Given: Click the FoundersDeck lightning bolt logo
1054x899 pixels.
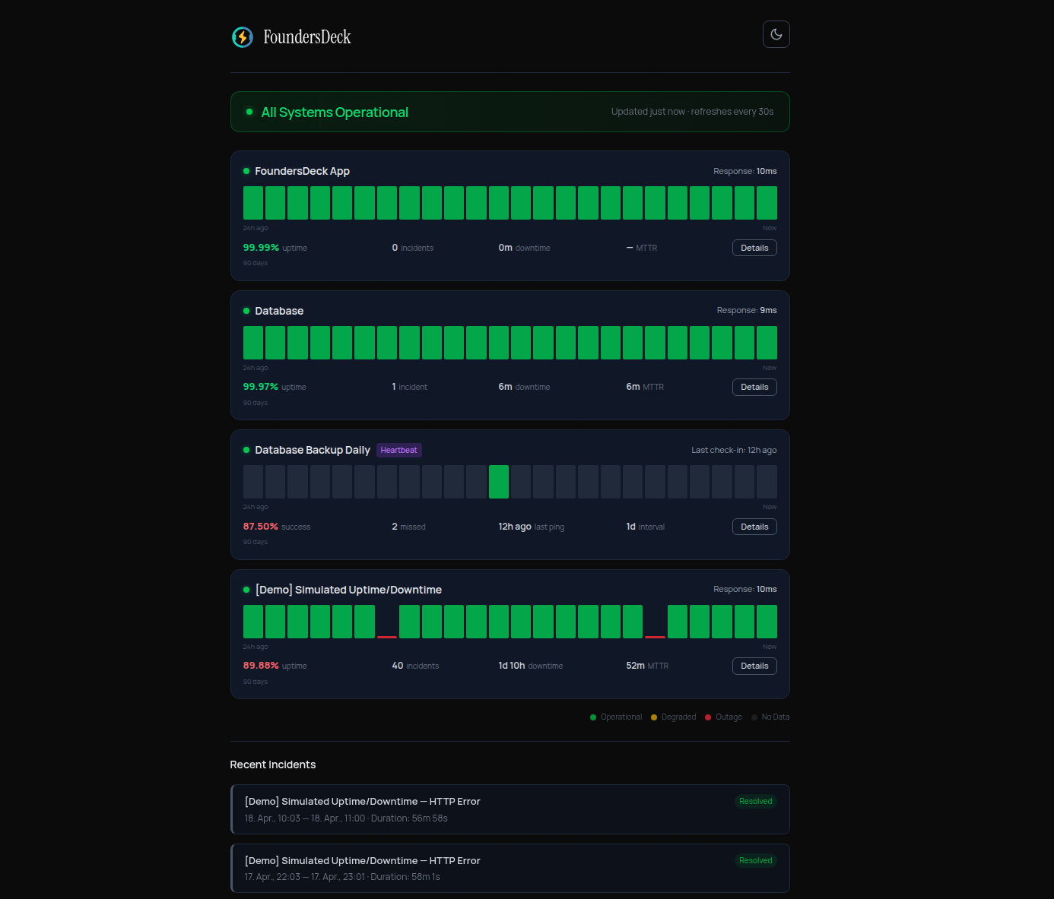Looking at the screenshot, I should [243, 36].
